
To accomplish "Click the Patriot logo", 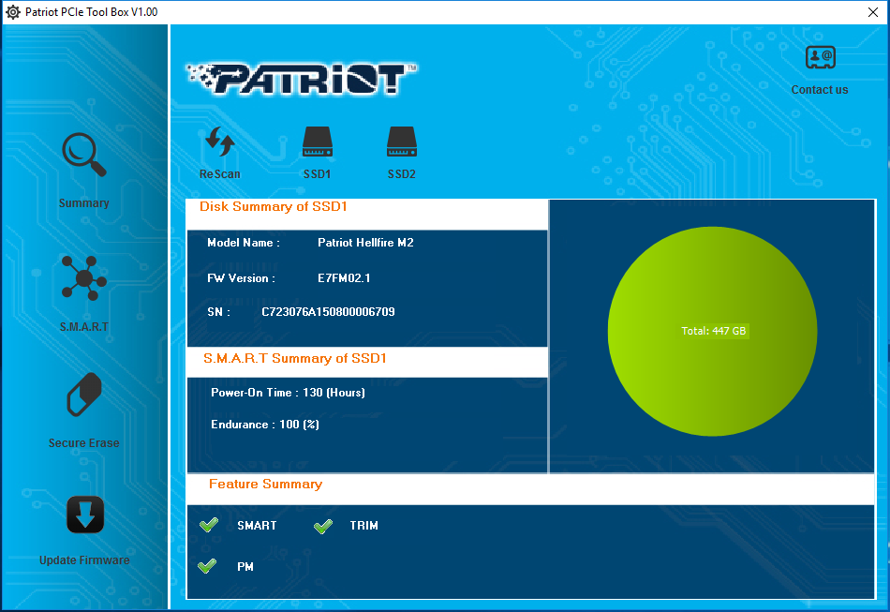I will 302,79.
